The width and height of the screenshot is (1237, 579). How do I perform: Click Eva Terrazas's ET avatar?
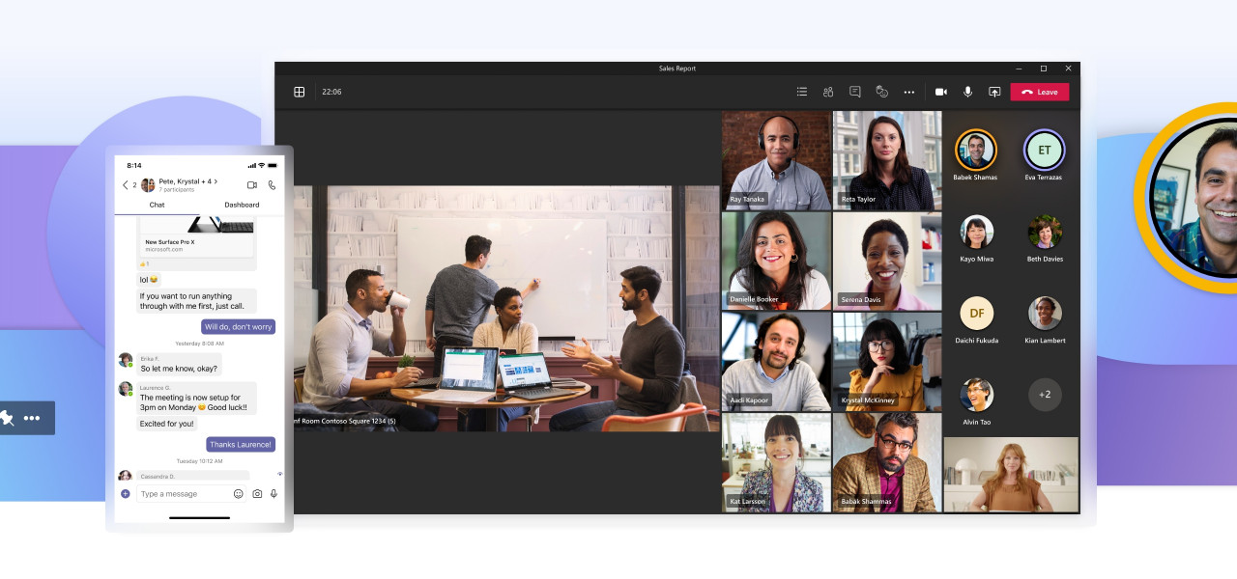(x=1044, y=150)
